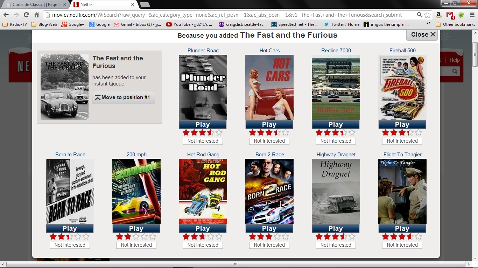The width and height of the screenshot is (478, 268).
Task: Play 200 mph
Action: 136,229
